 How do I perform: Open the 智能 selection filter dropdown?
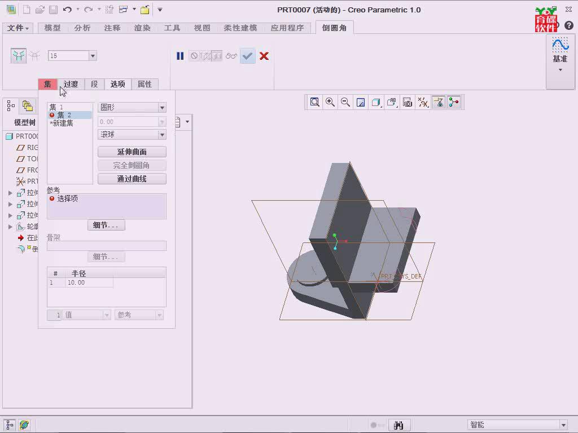tap(563, 425)
